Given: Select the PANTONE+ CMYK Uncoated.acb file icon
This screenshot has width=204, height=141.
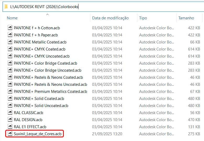Looking at the screenshot, I should pos(10,56).
